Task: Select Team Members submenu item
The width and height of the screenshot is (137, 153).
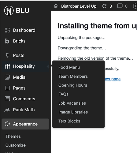Action: click(x=73, y=76)
